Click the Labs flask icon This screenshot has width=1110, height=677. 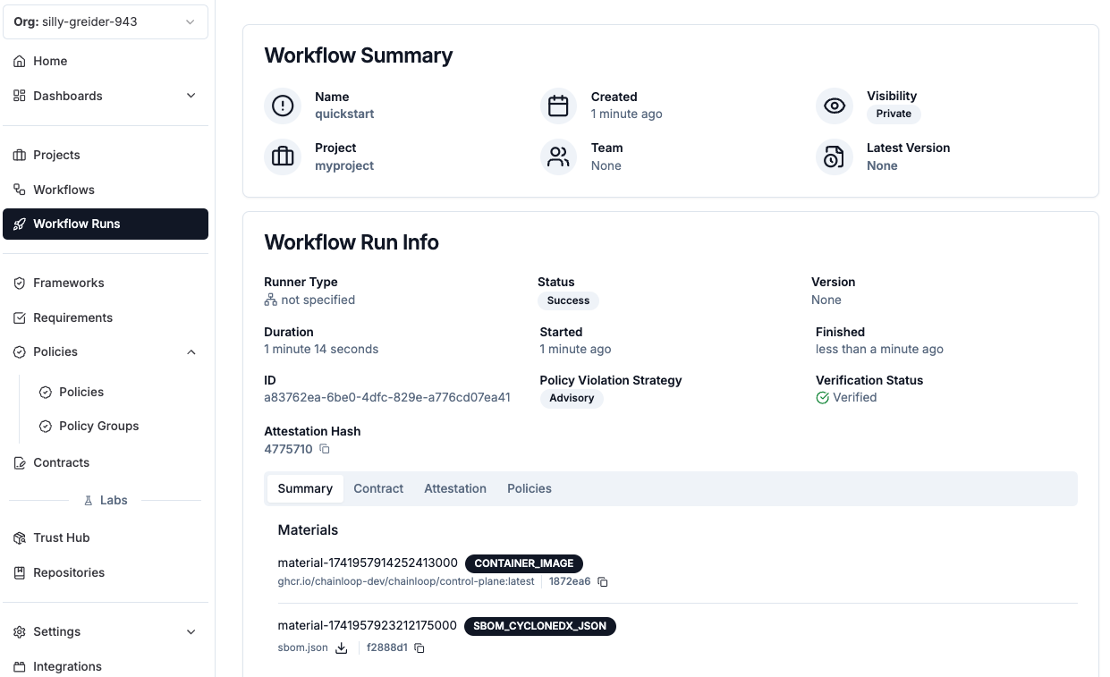pyautogui.click(x=89, y=500)
